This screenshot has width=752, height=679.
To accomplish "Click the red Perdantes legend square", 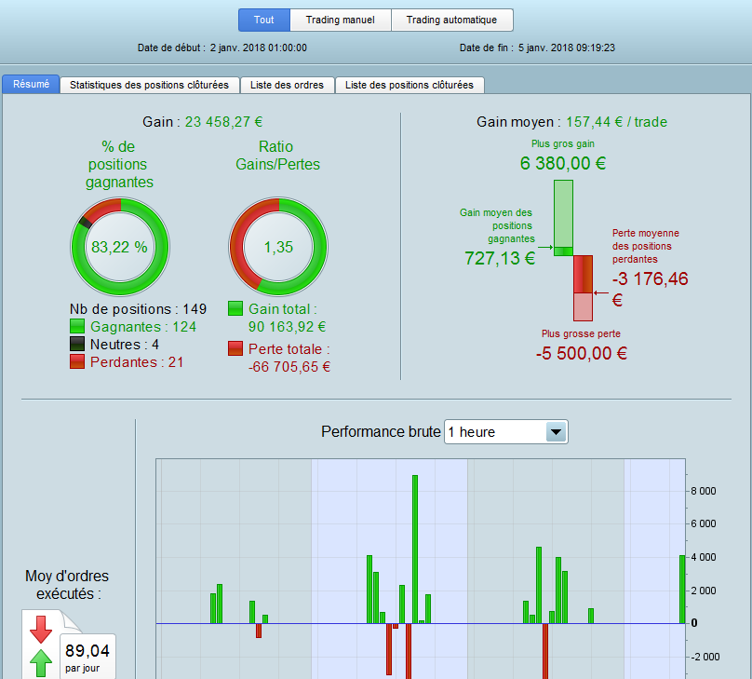I will (x=77, y=361).
